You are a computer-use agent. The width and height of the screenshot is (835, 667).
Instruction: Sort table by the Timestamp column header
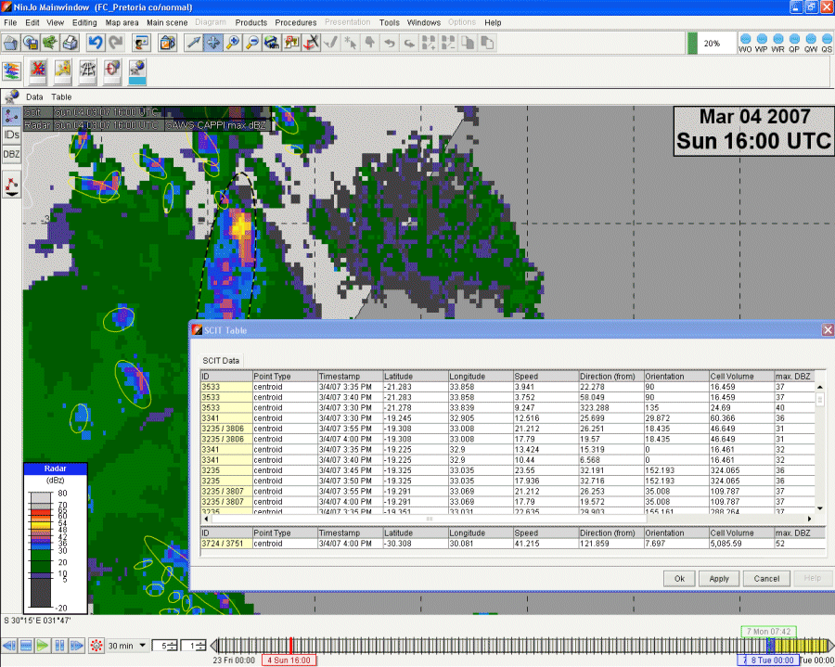(350, 376)
